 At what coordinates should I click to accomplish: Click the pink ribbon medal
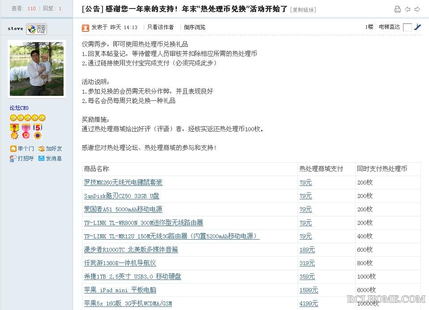click(26, 131)
